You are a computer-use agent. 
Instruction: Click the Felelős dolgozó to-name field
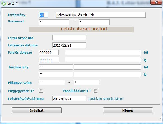click(x=103, y=60)
